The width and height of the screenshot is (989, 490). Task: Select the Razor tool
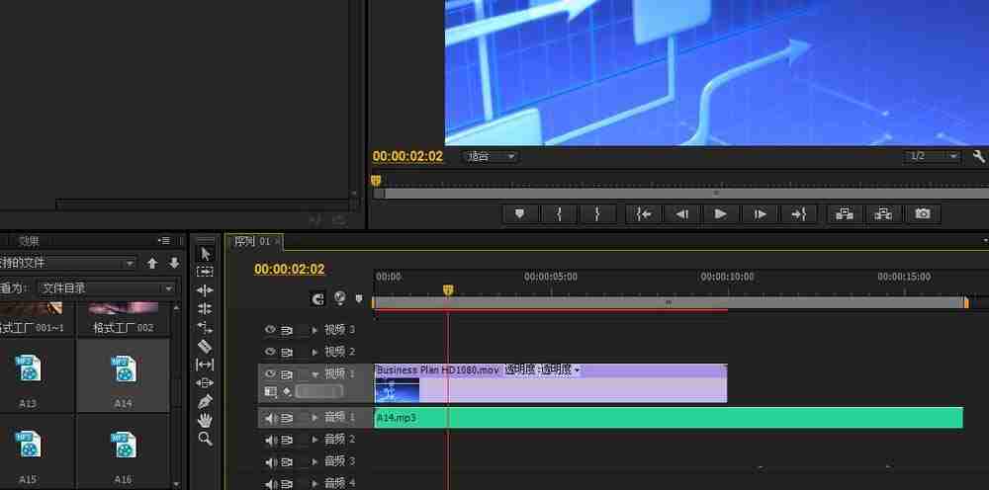click(205, 346)
